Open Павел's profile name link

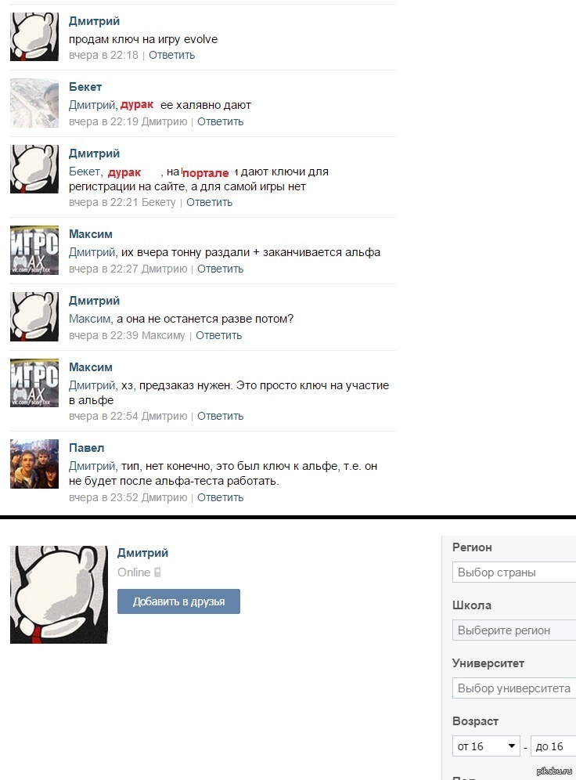point(86,448)
